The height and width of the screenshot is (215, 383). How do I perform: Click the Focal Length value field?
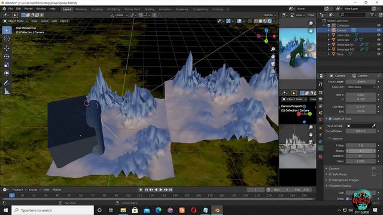point(361,82)
